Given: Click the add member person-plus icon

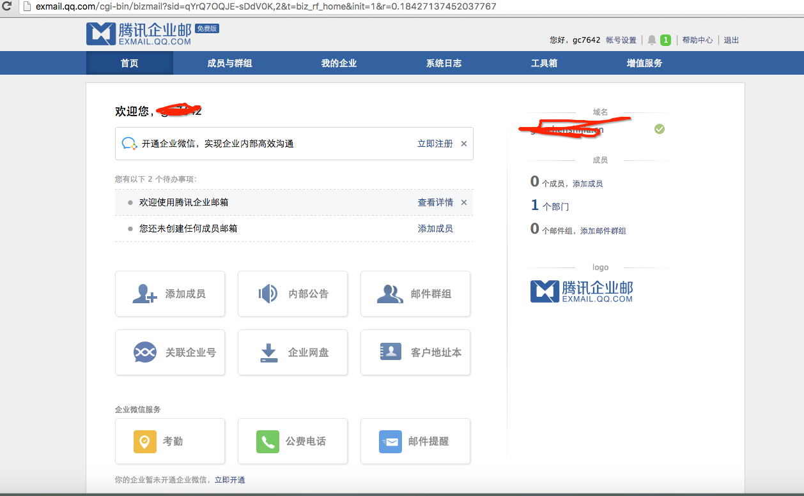Looking at the screenshot, I should click(144, 294).
